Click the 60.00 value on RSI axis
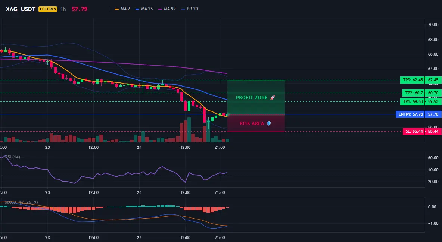 (x=433, y=158)
